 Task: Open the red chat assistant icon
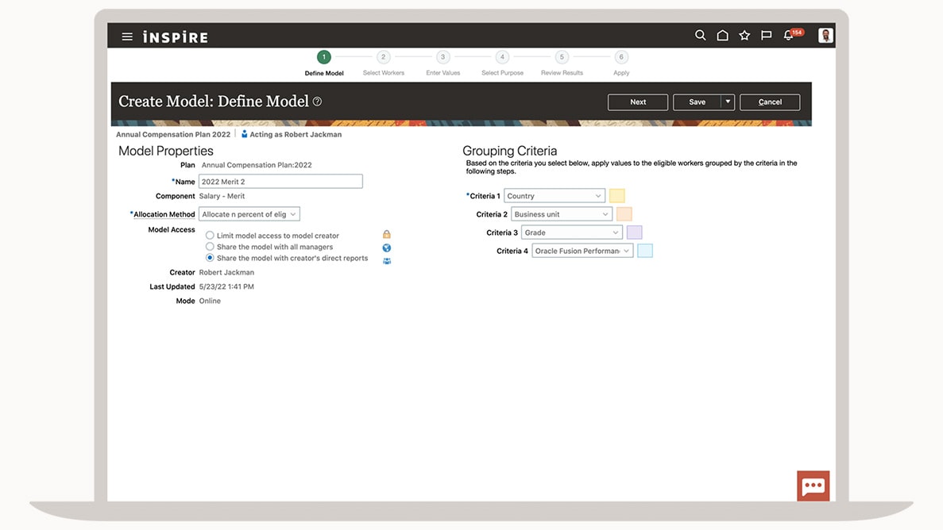(813, 486)
